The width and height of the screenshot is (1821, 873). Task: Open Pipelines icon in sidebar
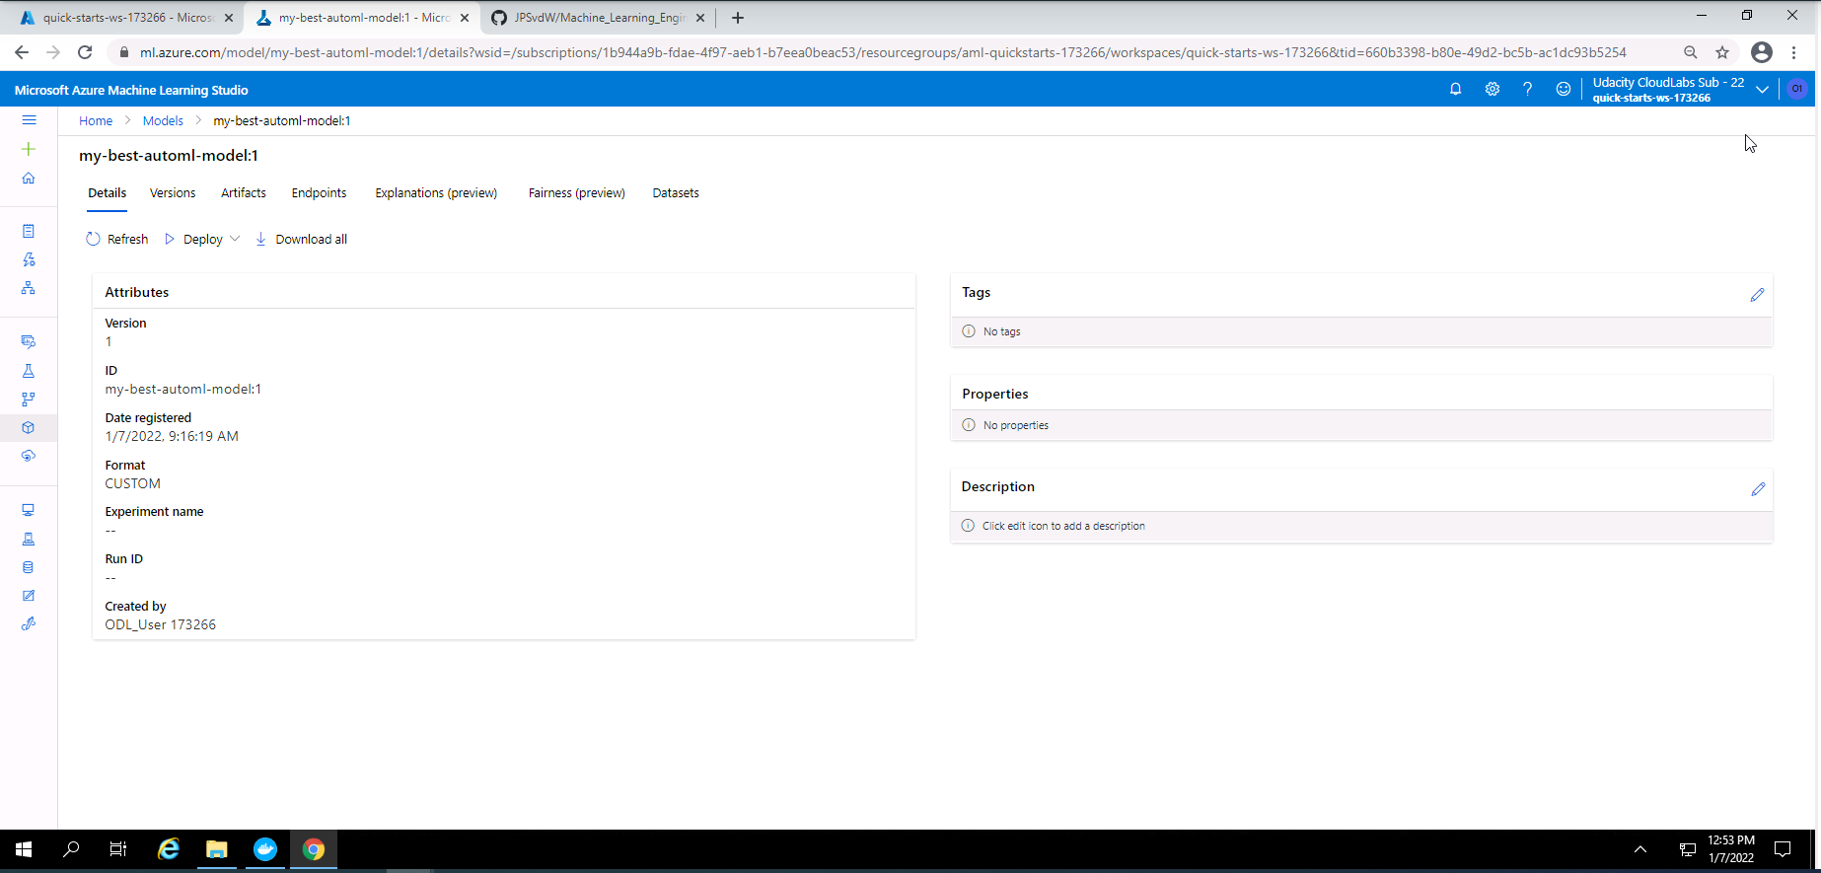29,400
